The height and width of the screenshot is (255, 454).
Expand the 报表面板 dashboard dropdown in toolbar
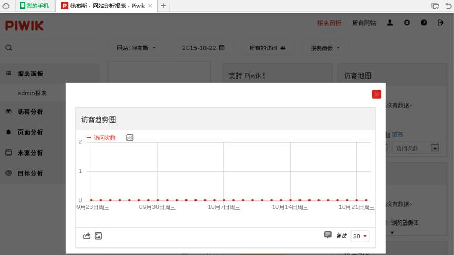(x=325, y=48)
